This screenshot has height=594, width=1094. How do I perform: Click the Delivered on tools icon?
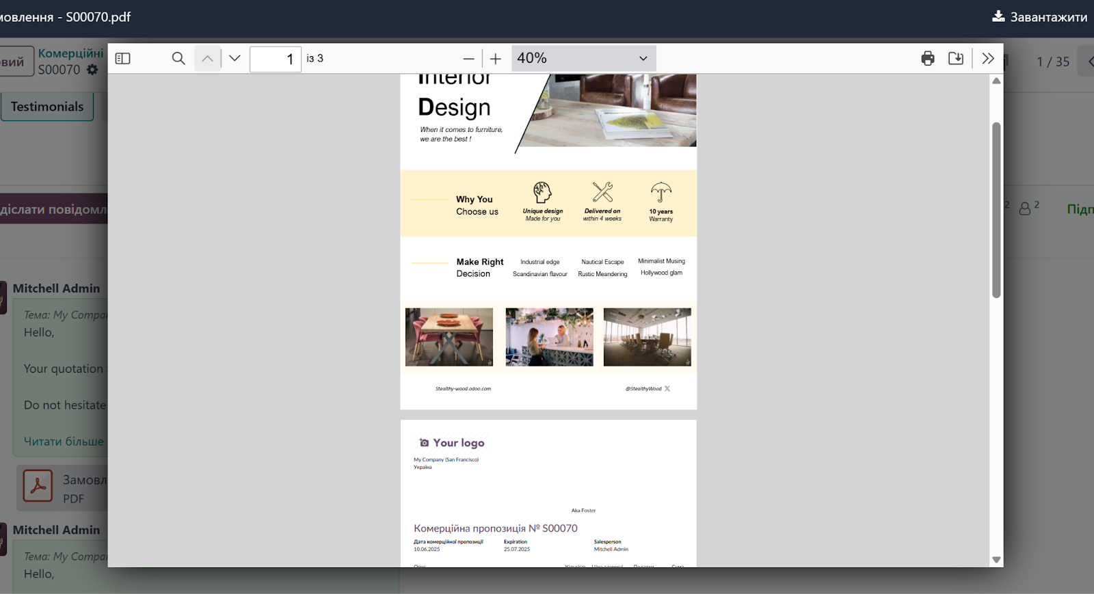pyautogui.click(x=602, y=191)
